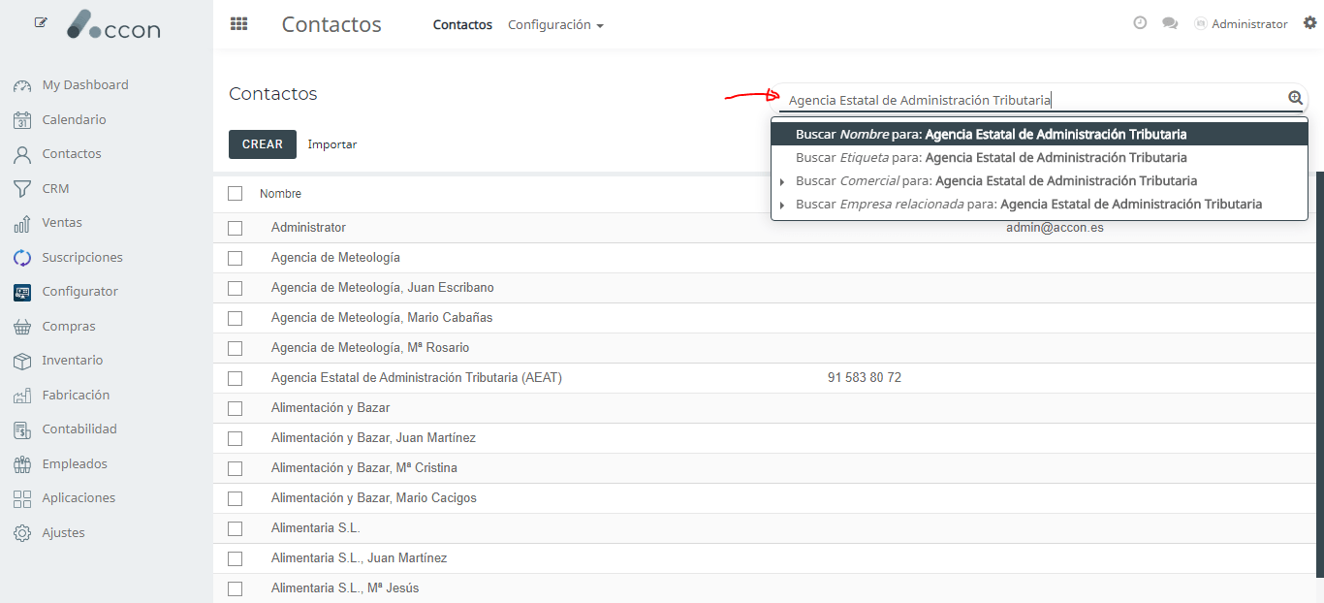
Task: Check the Administrator row checkbox
Action: click(x=235, y=228)
